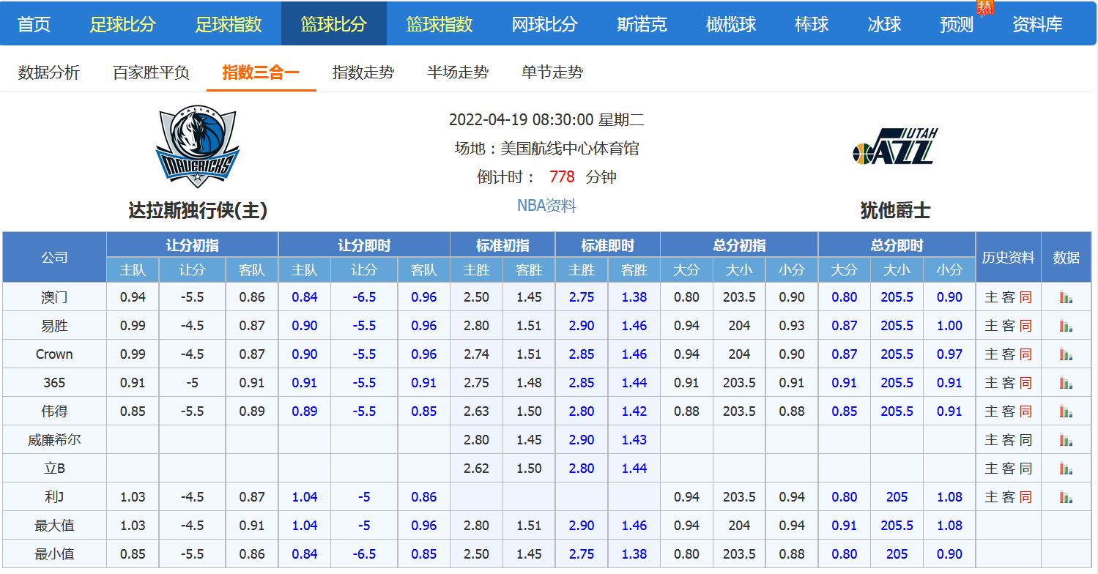
Task: Open the 半场走势 tab
Action: click(x=458, y=72)
